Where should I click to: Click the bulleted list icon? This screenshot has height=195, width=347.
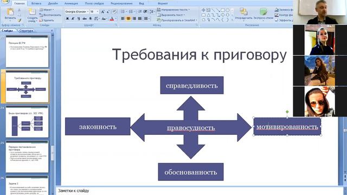pyautogui.click(x=124, y=11)
